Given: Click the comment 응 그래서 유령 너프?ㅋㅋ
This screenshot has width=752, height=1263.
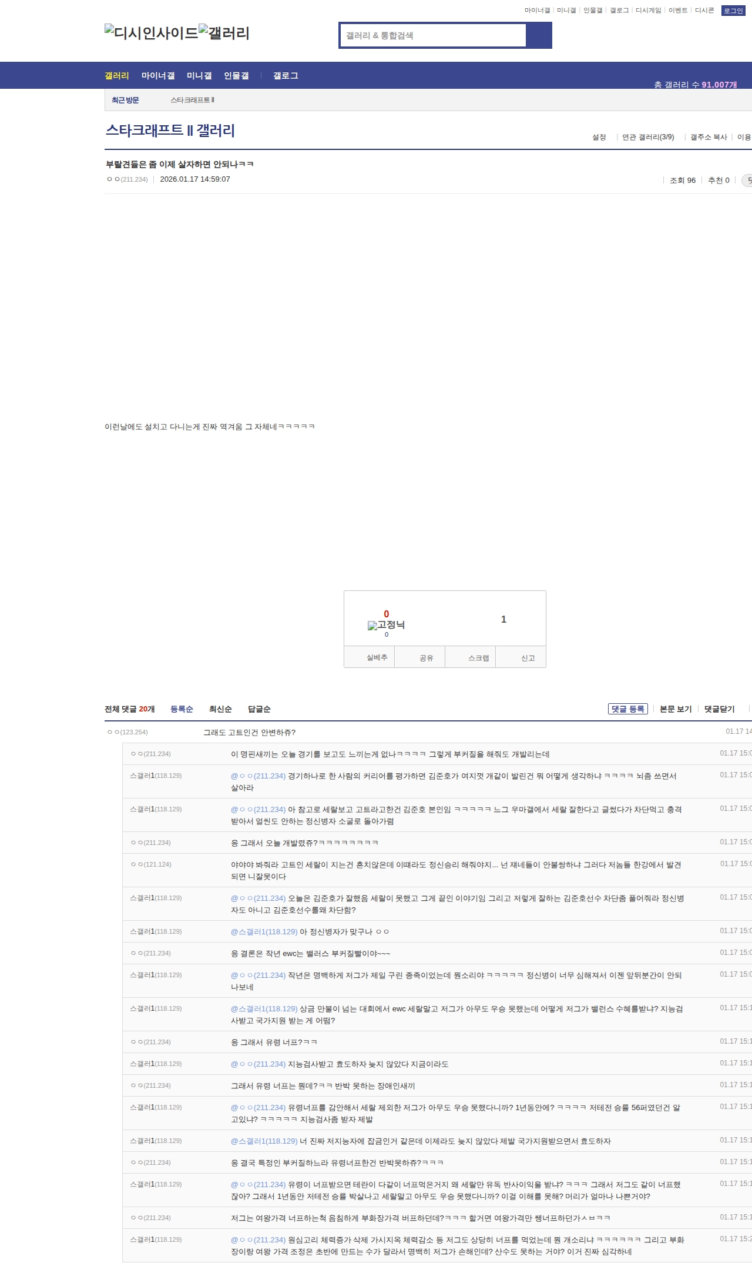Looking at the screenshot, I should 274,1043.
